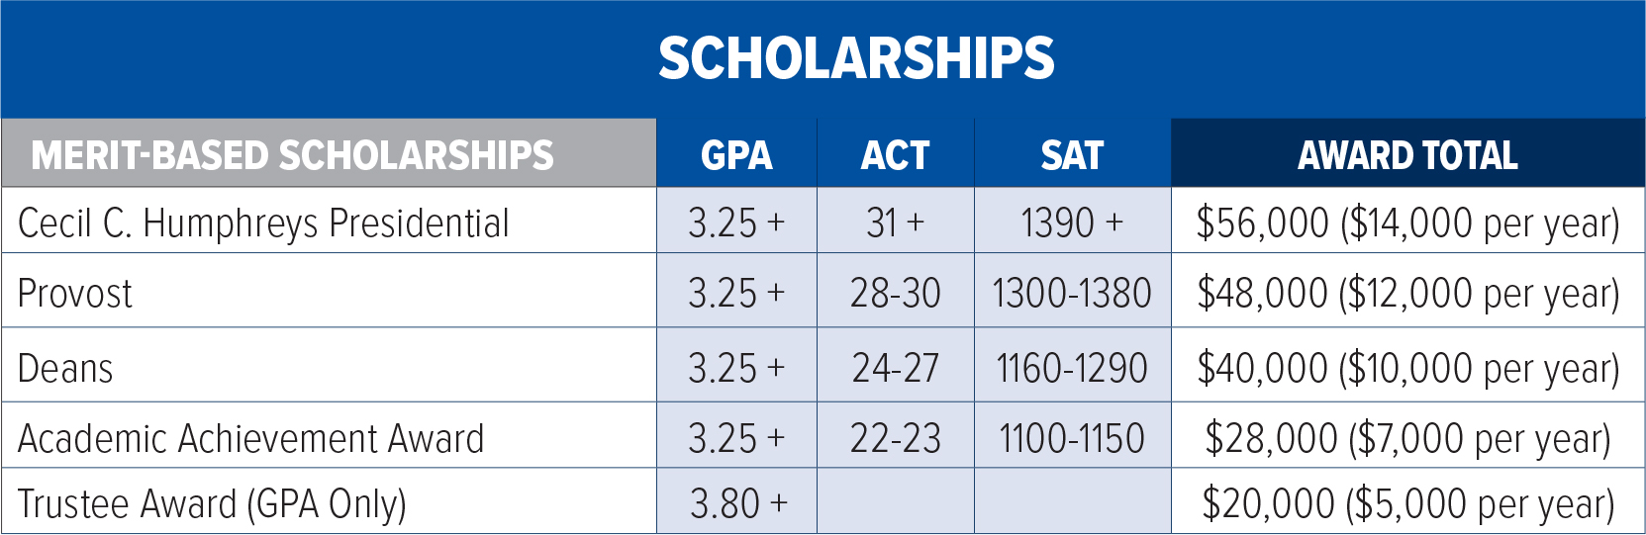
Task: Select the 28-30 ACT range cell
Action: tap(895, 294)
